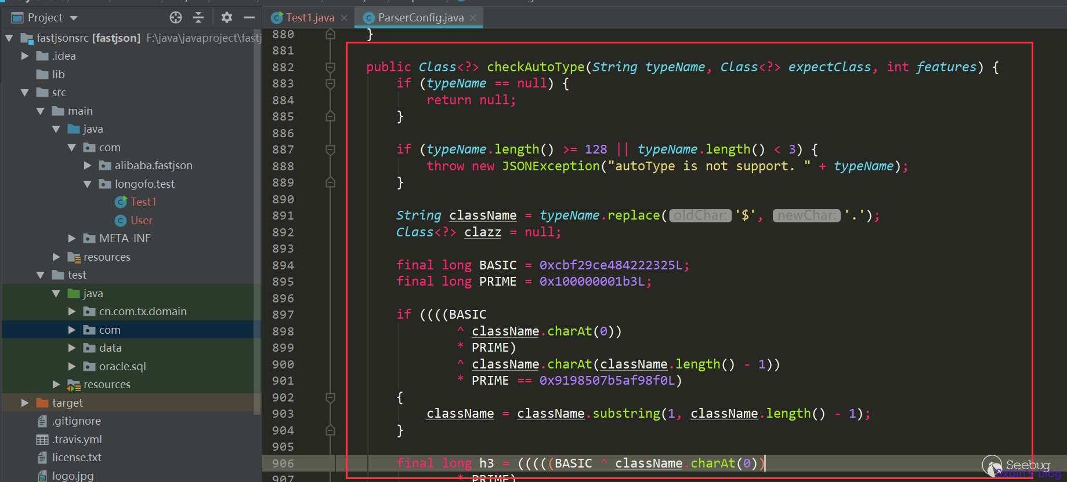1067x482 pixels.
Task: Select the User class in longofo.test
Action: pyautogui.click(x=141, y=221)
